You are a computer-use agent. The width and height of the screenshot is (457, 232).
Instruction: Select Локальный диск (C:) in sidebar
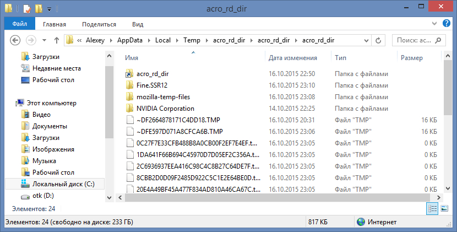(x=63, y=184)
